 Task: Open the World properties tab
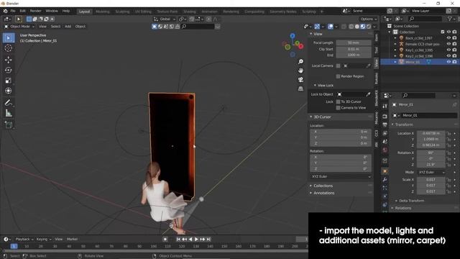tap(385, 150)
